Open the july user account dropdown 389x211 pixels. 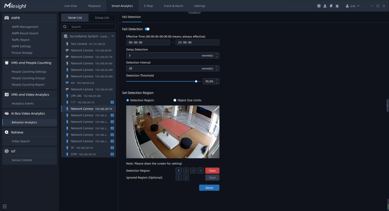tap(353, 6)
